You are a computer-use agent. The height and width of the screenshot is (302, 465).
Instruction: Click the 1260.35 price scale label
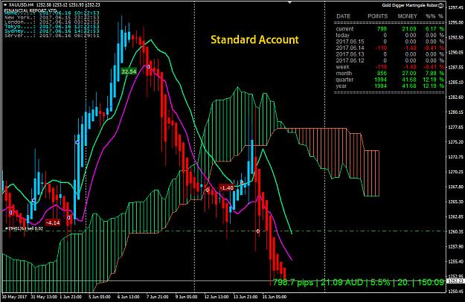click(x=456, y=231)
